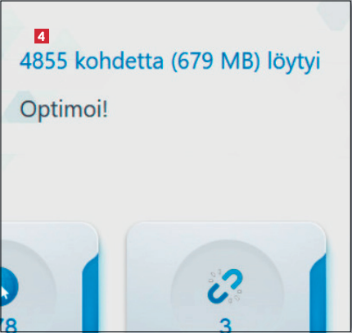Click the red number 4 badge
Image resolution: width=352 pixels, height=333 pixels.
pos(42,36)
